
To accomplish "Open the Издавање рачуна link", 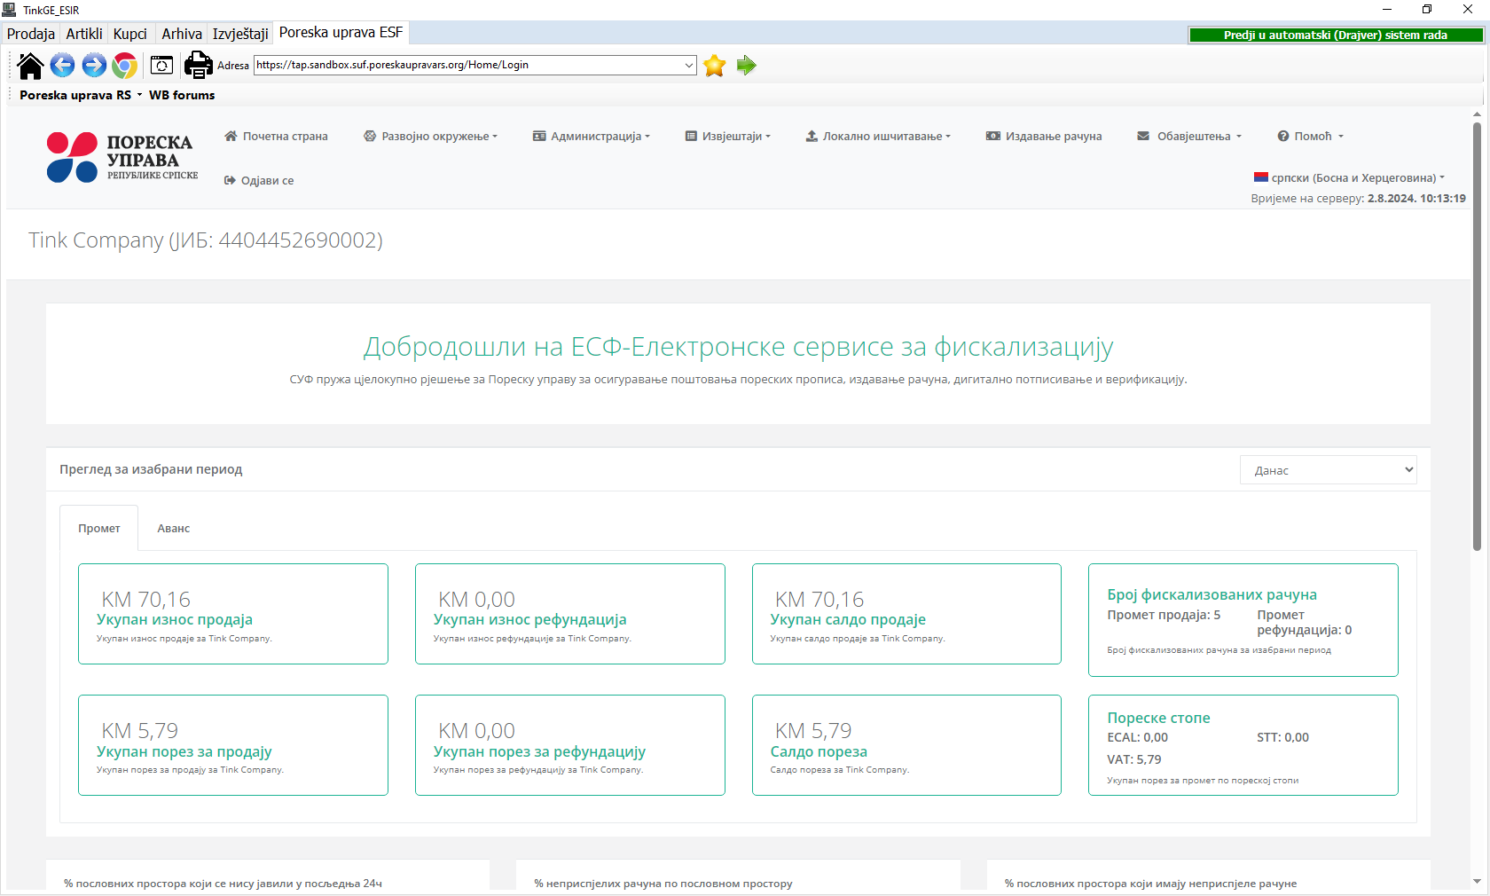I will pyautogui.click(x=1044, y=137).
